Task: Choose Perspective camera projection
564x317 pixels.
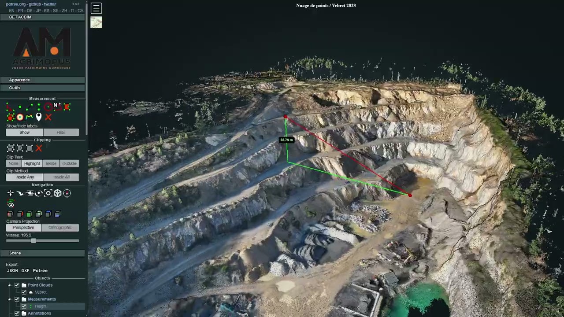Action: pos(23,228)
